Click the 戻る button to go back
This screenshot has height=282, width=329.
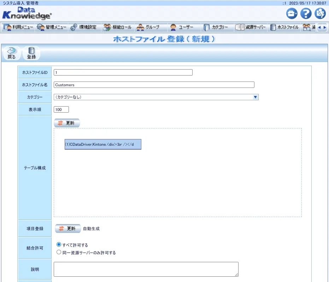tap(11, 52)
